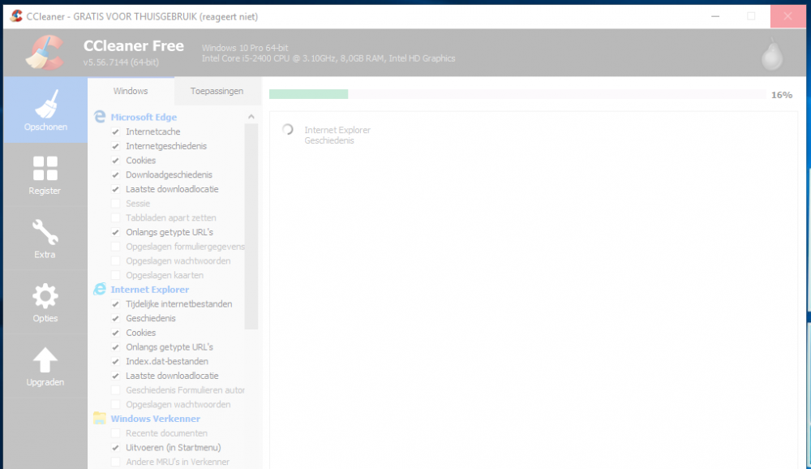Click the green cleaning progress bar
The image size is (811, 469).
(309, 93)
